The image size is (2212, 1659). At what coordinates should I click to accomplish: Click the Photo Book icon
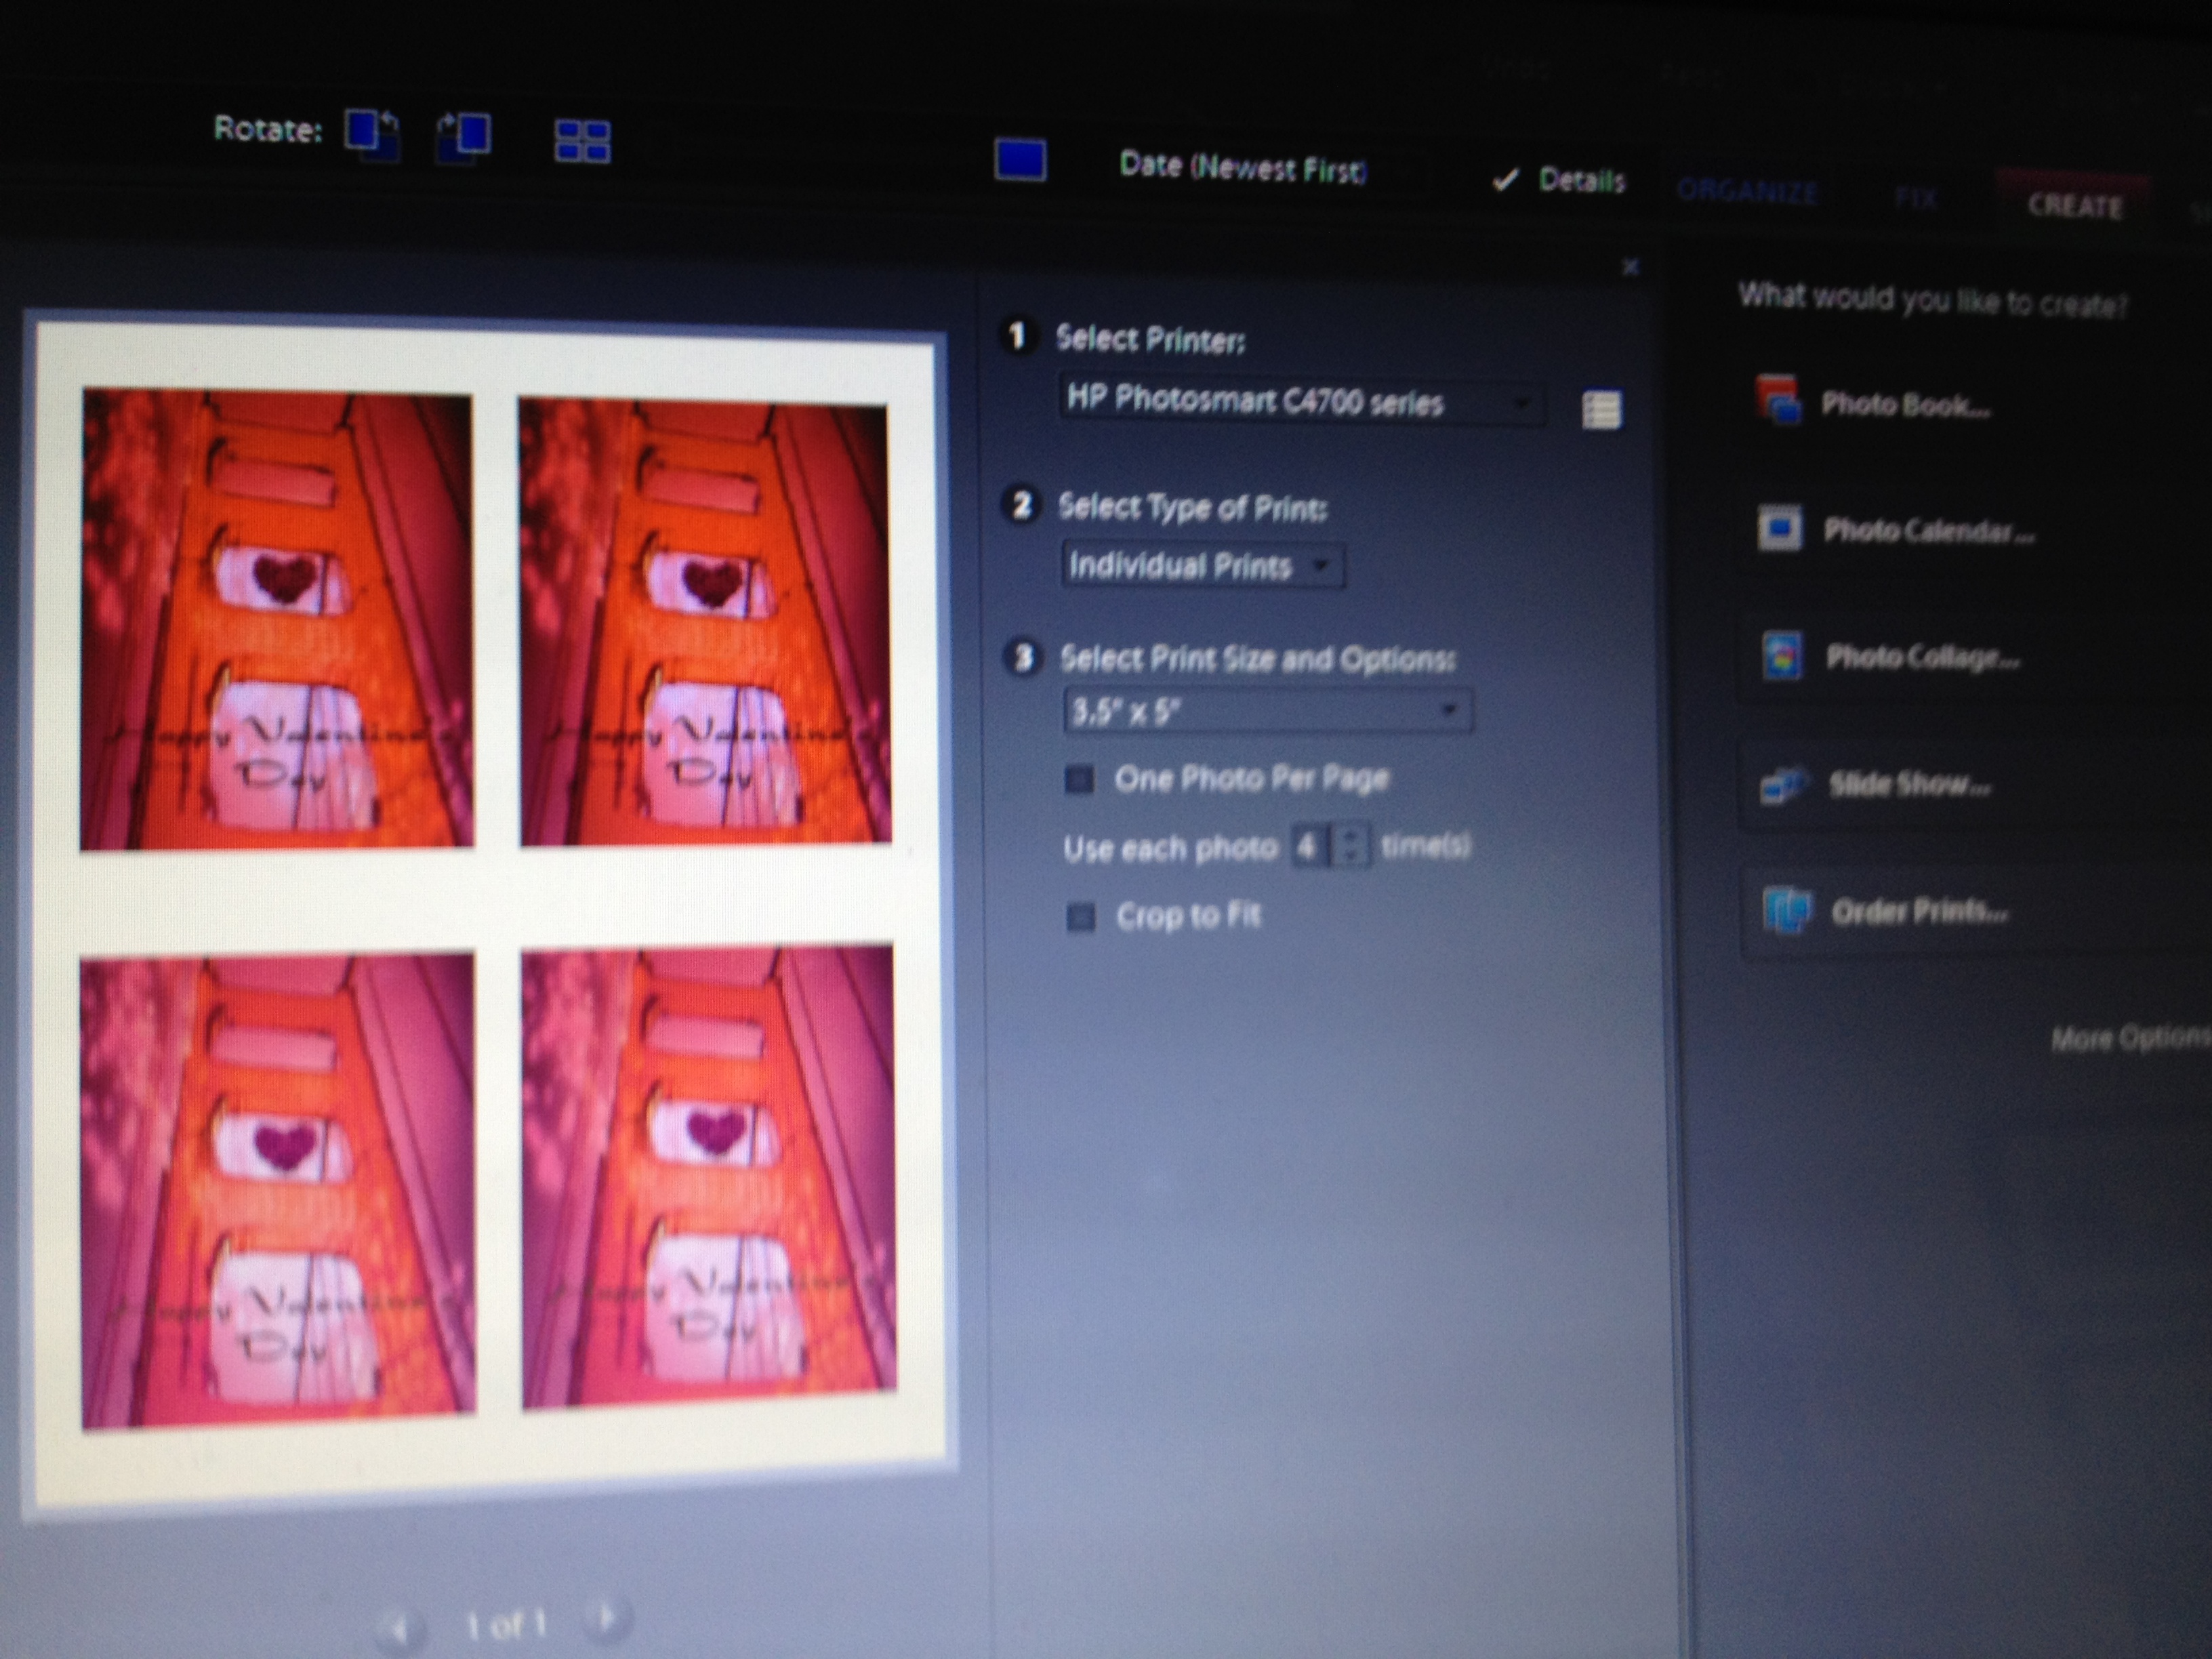pos(1779,400)
